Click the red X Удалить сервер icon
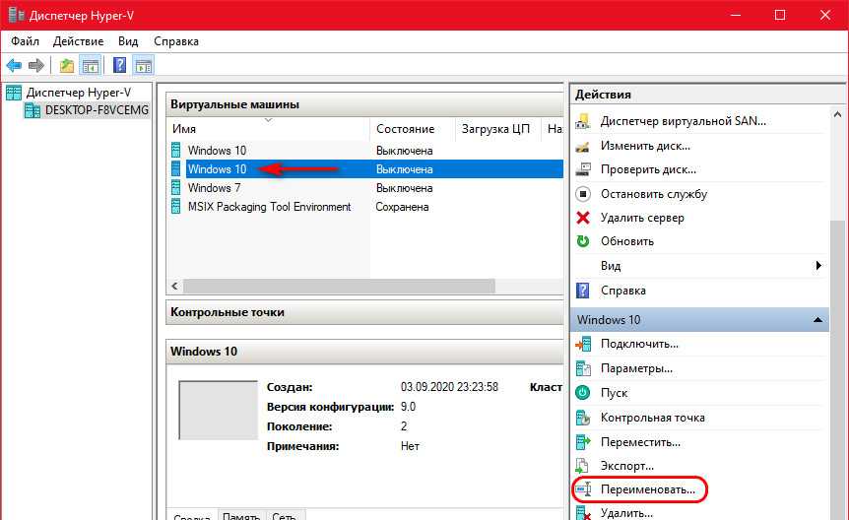 click(583, 218)
